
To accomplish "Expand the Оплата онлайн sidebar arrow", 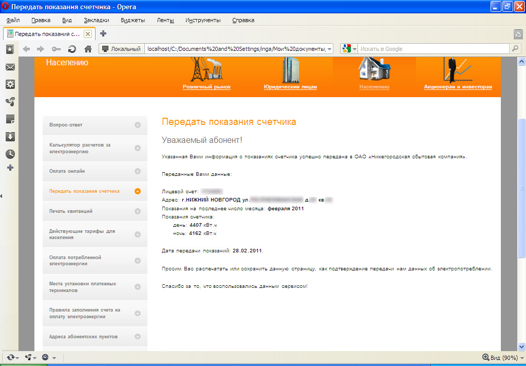I will point(137,171).
